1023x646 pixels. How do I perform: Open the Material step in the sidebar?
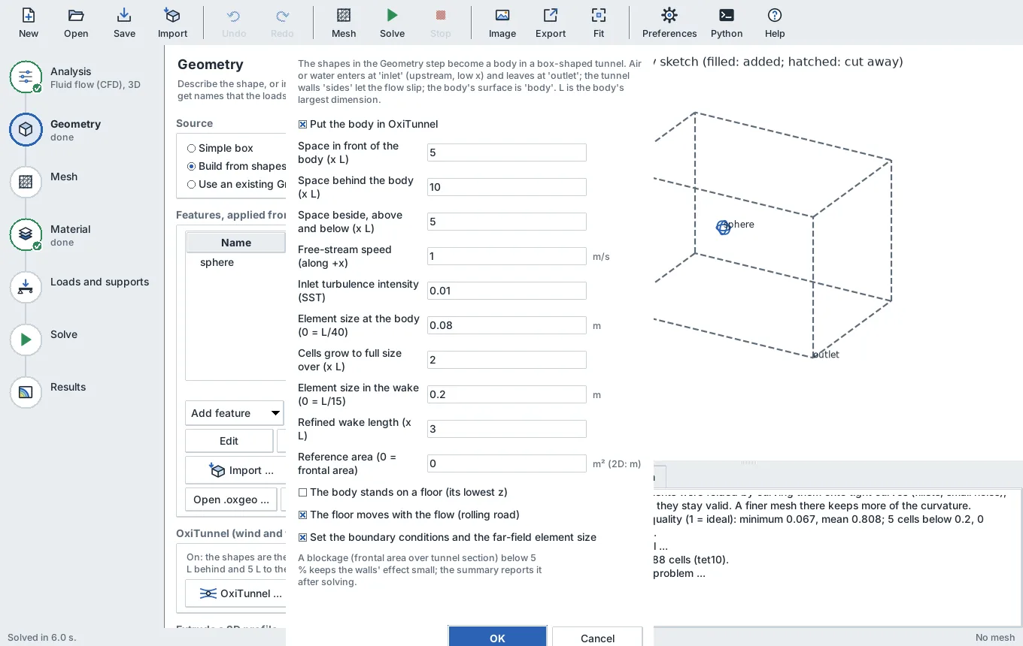[x=26, y=234]
